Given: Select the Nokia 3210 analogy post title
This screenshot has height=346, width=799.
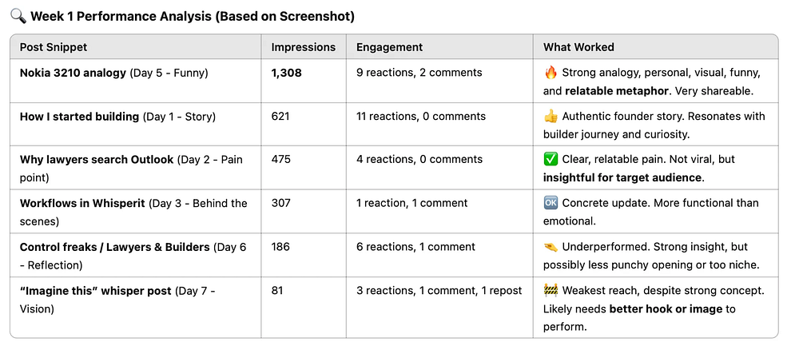Looking at the screenshot, I should click(73, 73).
